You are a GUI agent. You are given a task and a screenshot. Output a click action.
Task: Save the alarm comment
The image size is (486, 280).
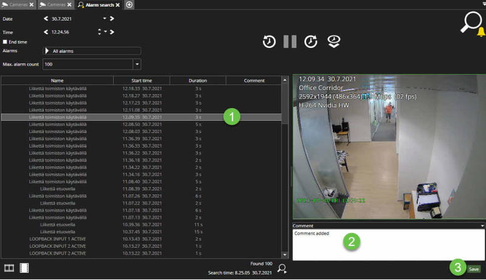474,268
